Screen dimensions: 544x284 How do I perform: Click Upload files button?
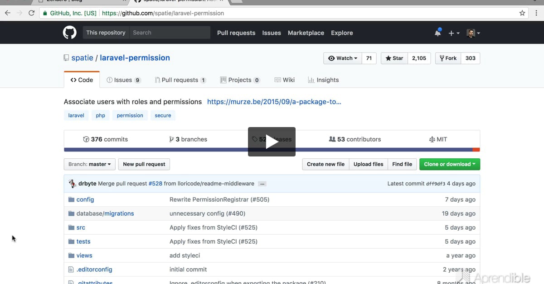point(368,164)
